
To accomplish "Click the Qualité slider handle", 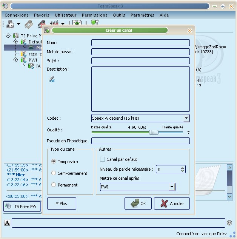I will point(153,132).
